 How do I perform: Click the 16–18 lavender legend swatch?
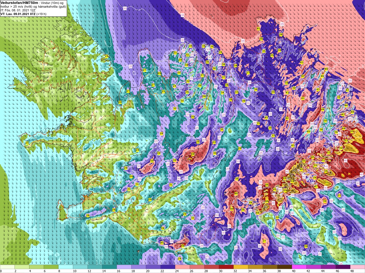124,267
